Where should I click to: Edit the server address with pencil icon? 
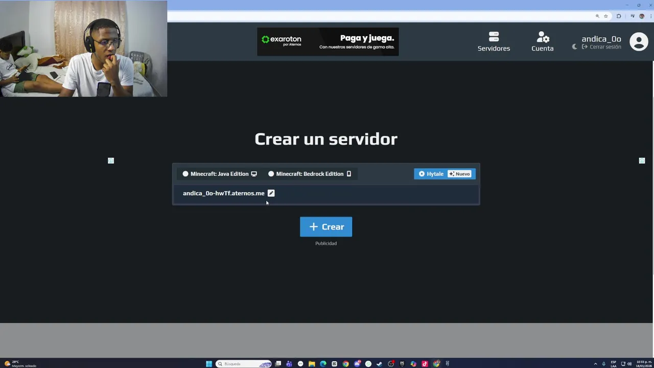click(271, 193)
